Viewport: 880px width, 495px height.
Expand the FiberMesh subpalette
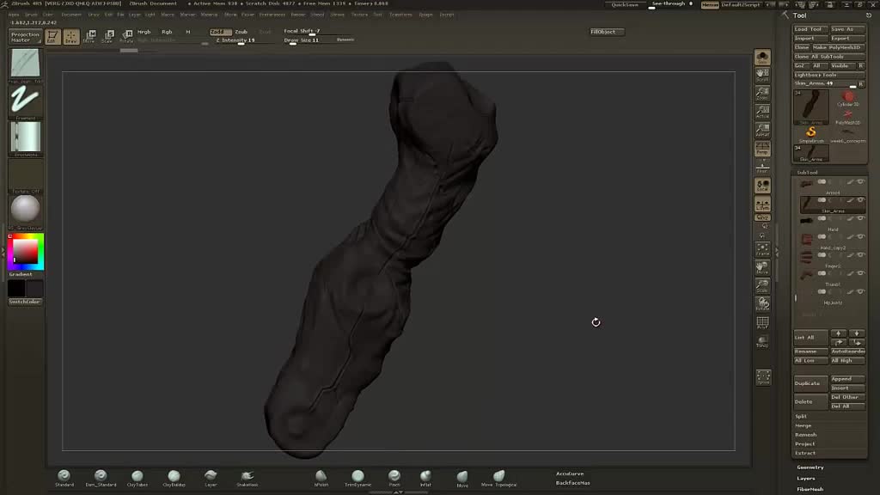click(810, 489)
